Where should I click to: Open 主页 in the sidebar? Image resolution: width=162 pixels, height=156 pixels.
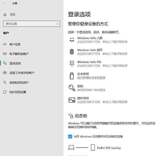(12, 15)
